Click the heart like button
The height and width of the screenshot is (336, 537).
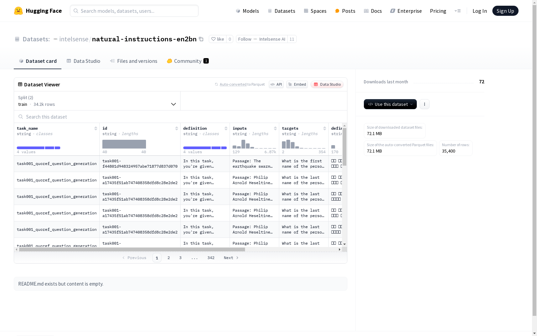pos(217,39)
